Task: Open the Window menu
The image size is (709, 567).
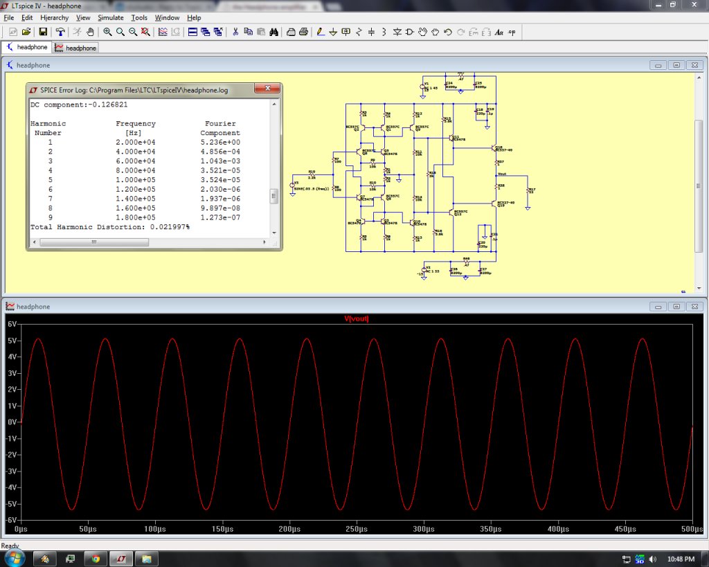Action: pos(167,17)
